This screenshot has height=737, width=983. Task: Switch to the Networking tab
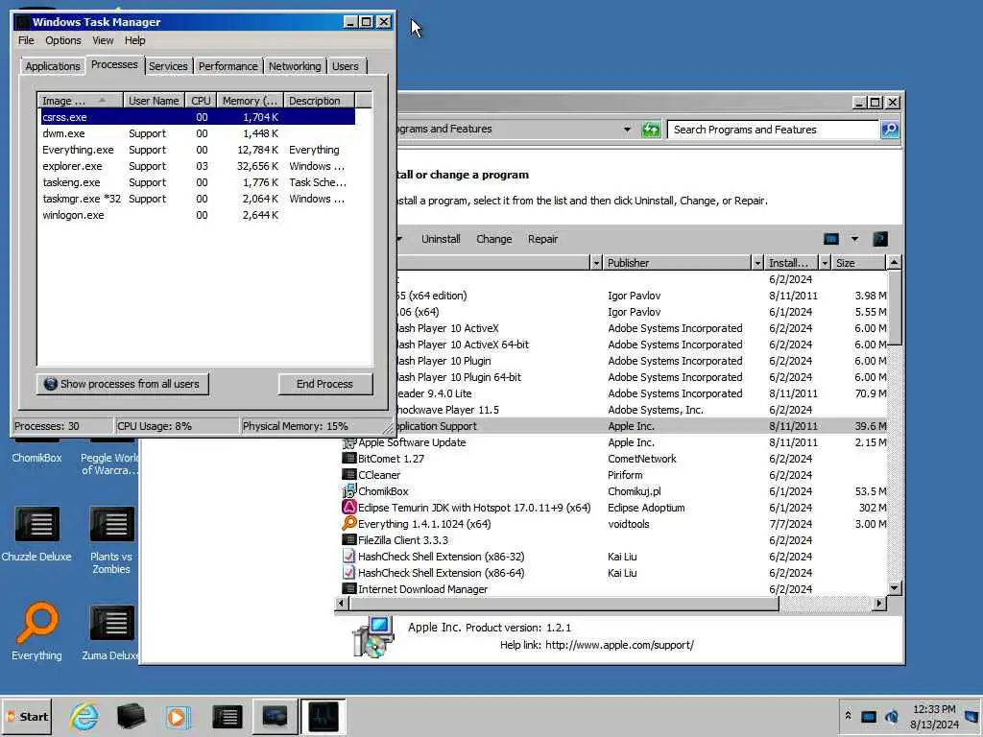(295, 66)
